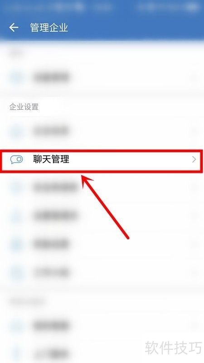
Task: Click the chevron of the row below 聊天管理
Action: pos(194,187)
